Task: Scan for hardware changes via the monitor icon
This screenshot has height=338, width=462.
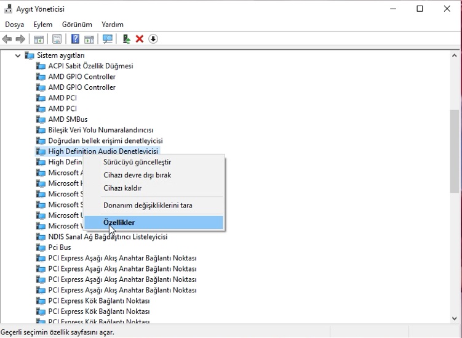Action: 108,39
